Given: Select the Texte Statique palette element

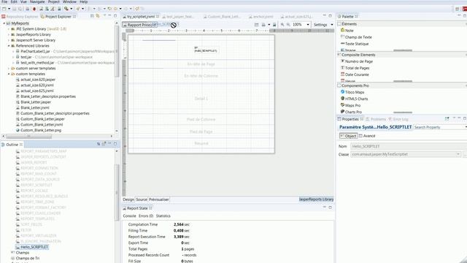Looking at the screenshot, I should (355, 44).
